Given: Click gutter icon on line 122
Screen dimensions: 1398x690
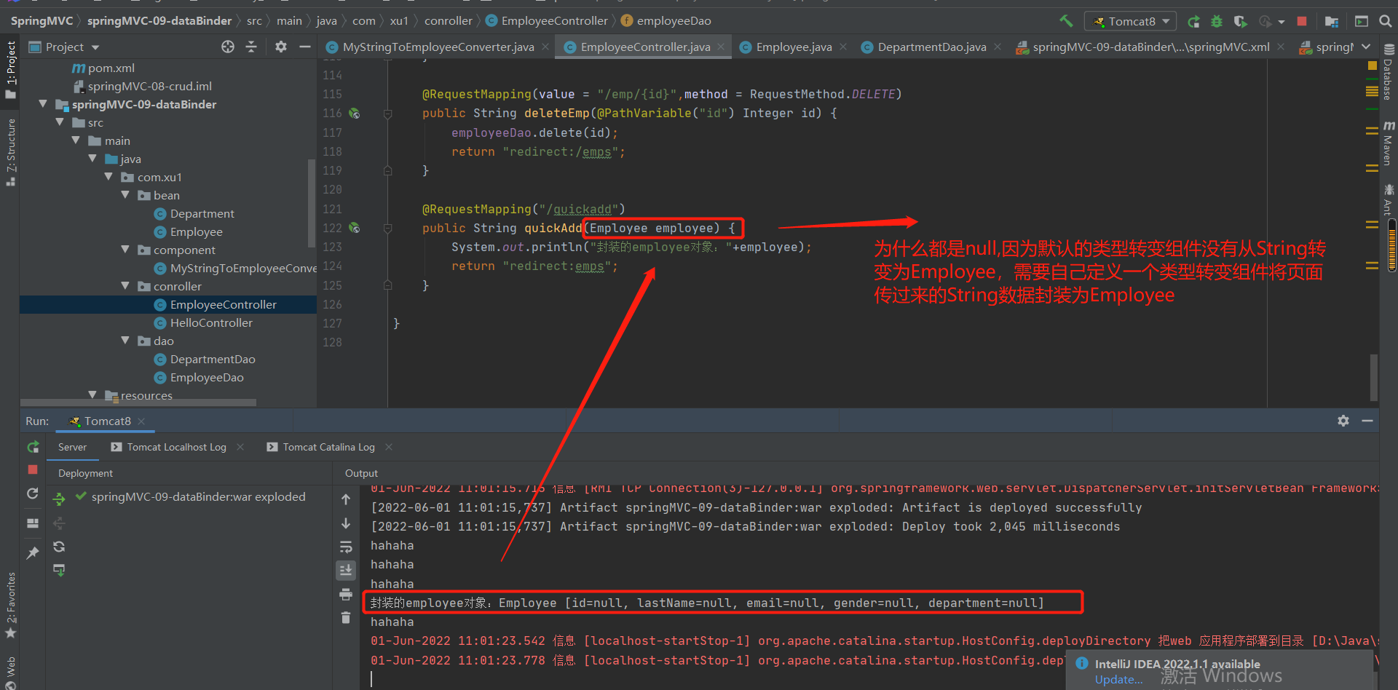Looking at the screenshot, I should point(355,228).
